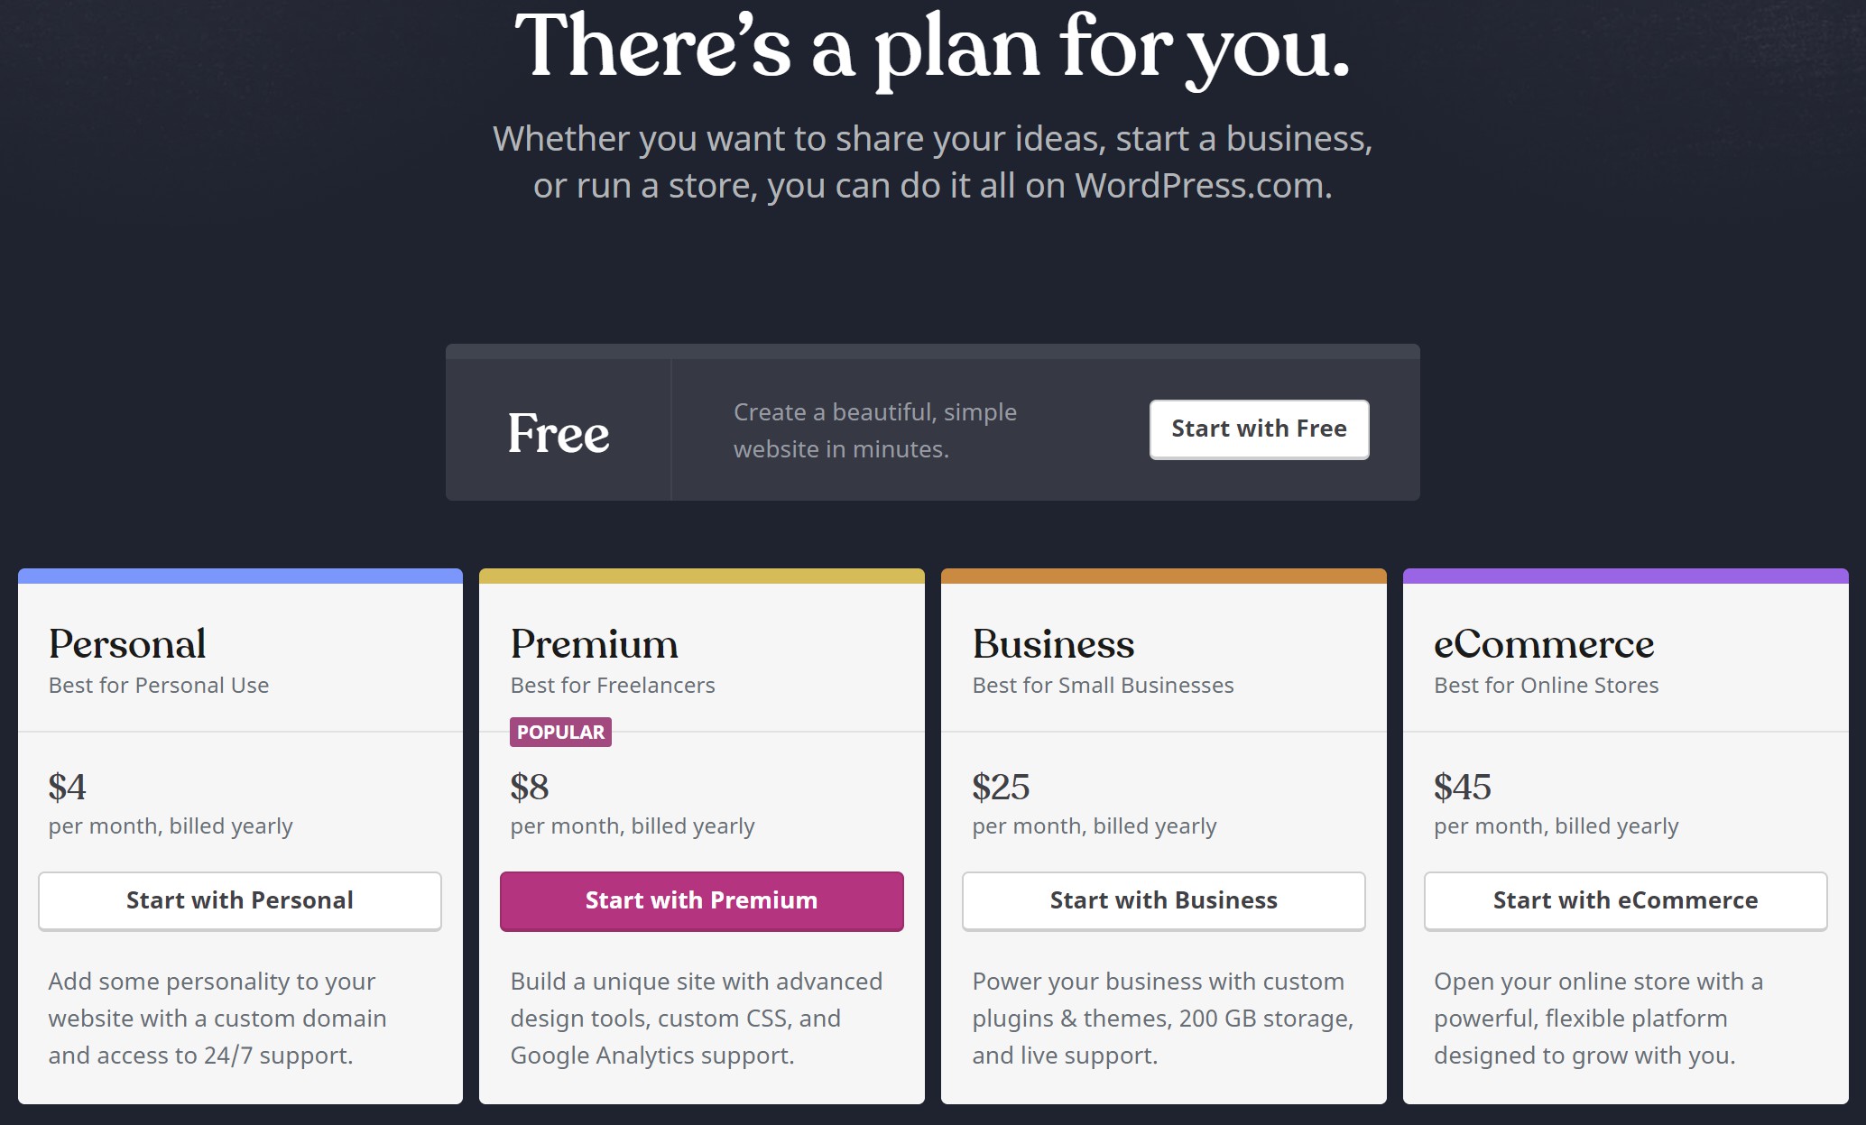Click Start with Premium button
The image size is (1866, 1125).
pyautogui.click(x=701, y=899)
